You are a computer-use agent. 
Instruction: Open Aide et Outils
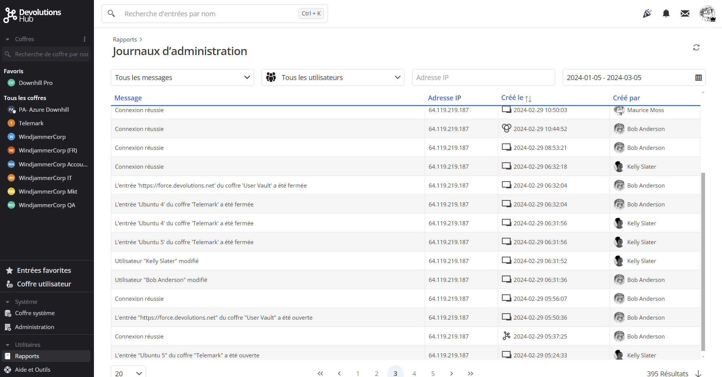(x=32, y=369)
